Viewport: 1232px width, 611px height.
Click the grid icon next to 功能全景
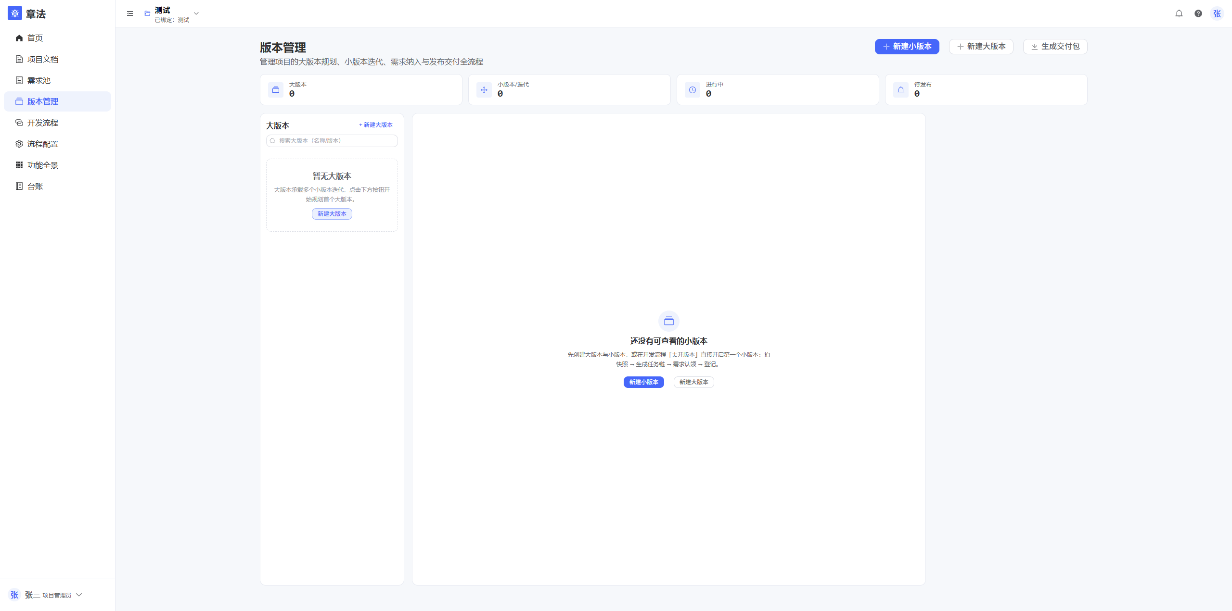19,165
